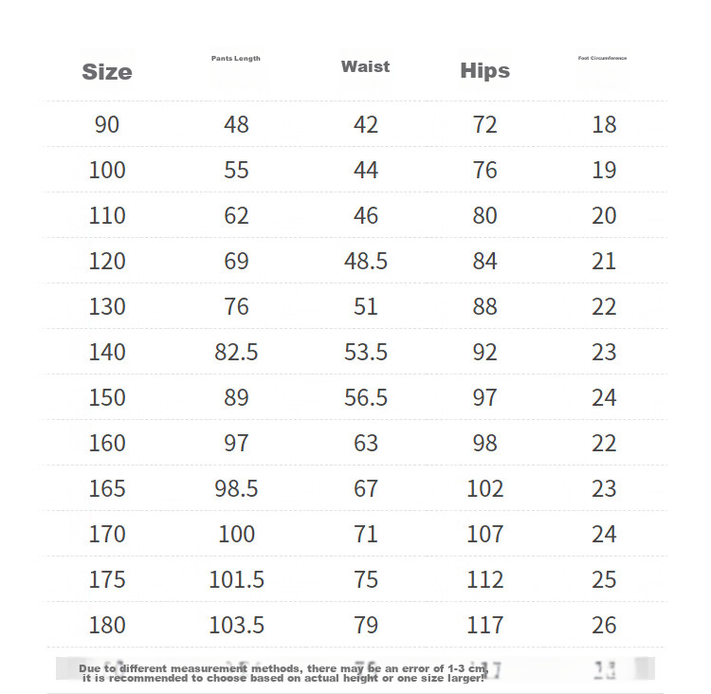Select size 100 row label
Screen dimensions: 711x694
pyautogui.click(x=107, y=170)
